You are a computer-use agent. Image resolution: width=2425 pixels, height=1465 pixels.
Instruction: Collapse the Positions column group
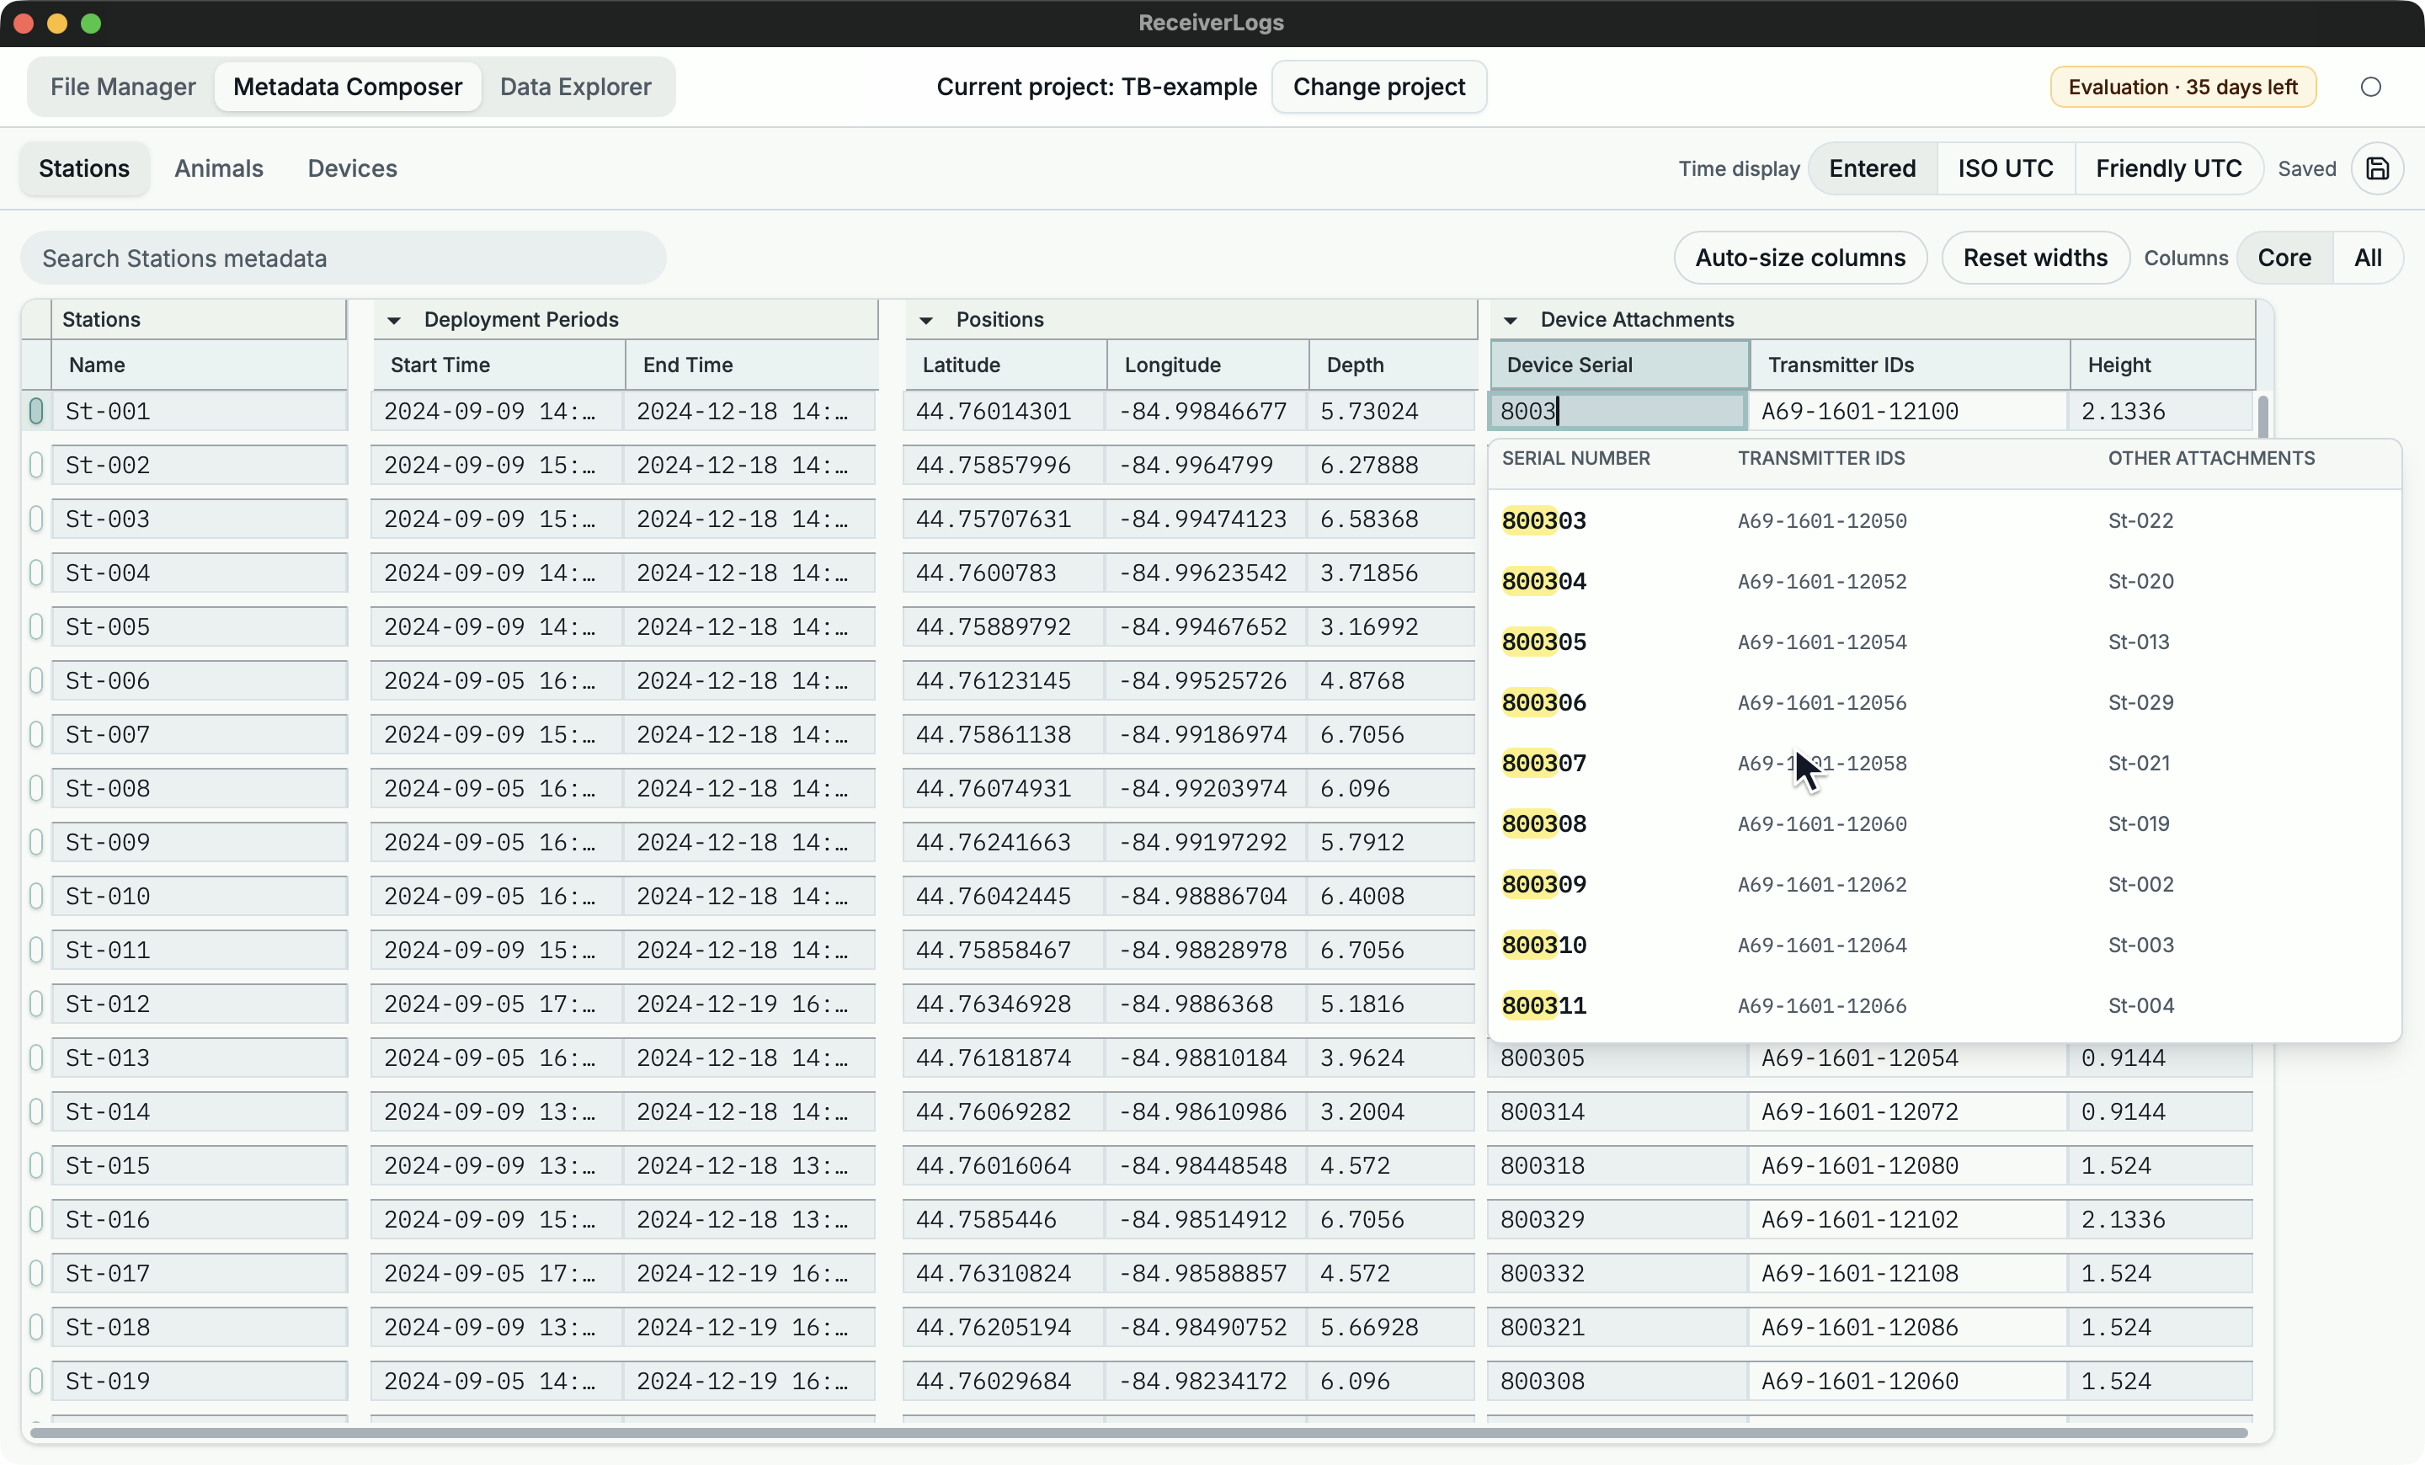pyautogui.click(x=925, y=320)
